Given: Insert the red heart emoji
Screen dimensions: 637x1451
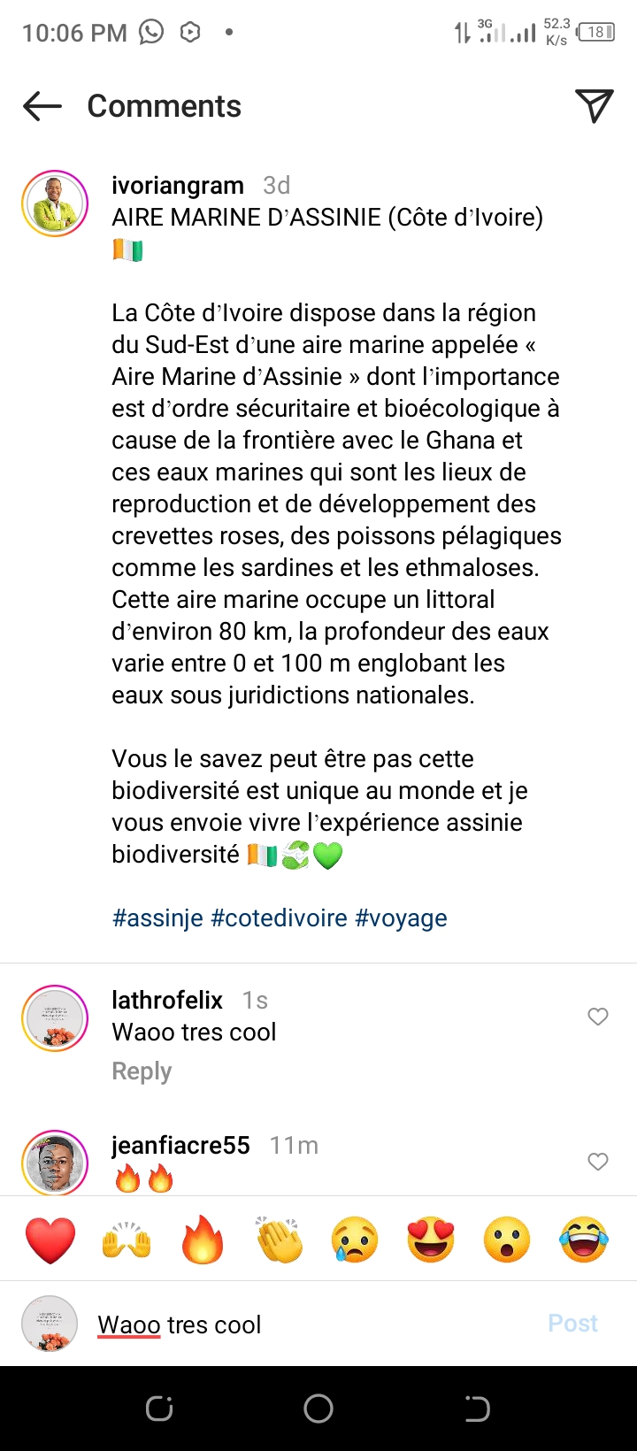Looking at the screenshot, I should (x=50, y=1239).
